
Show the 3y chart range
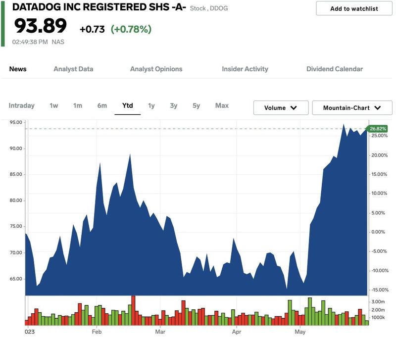174,105
